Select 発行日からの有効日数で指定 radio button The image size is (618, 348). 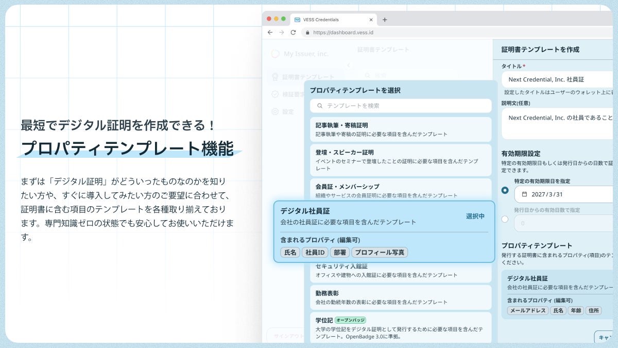(x=505, y=219)
